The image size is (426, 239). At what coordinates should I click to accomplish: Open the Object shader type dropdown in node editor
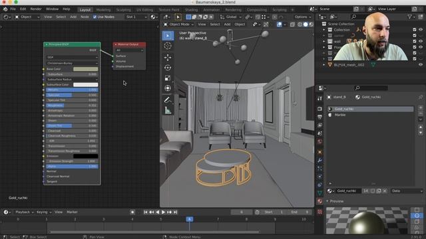point(27,17)
